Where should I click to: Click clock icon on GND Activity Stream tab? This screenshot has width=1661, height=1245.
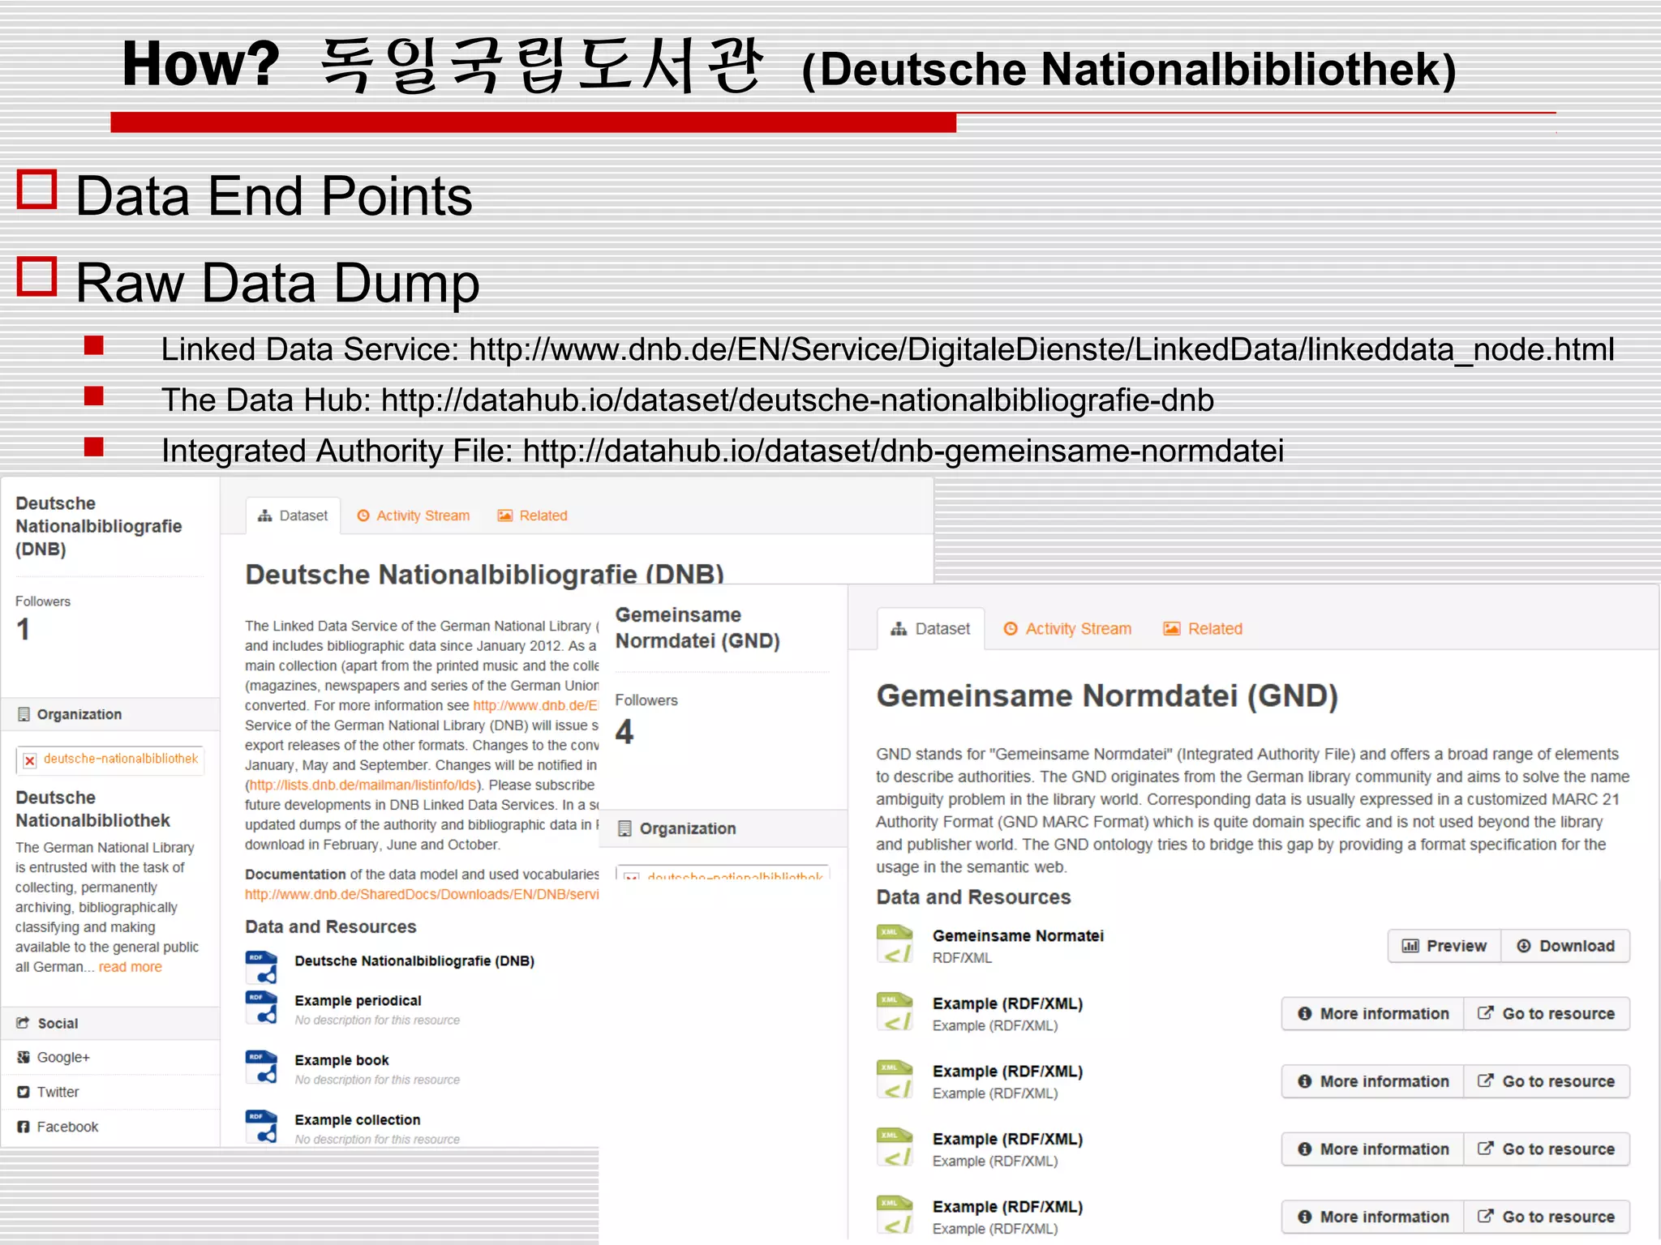click(1011, 629)
